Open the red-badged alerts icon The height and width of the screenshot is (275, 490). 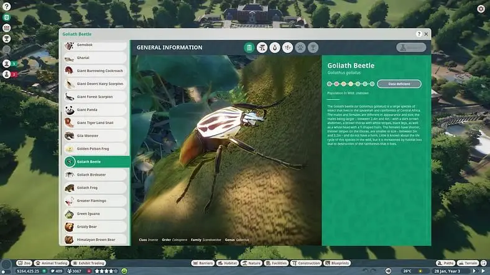click(7, 74)
